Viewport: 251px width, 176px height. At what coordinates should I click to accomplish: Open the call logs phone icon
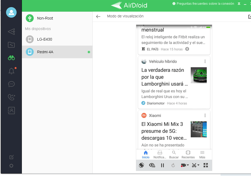11,97
